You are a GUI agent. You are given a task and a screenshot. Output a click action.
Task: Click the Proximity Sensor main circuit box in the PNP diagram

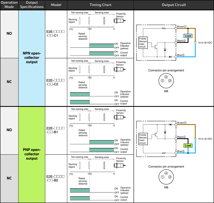[143, 139]
